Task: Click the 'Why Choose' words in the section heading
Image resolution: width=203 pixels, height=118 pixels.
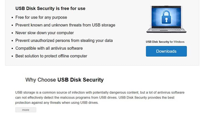Action: tap(41, 80)
